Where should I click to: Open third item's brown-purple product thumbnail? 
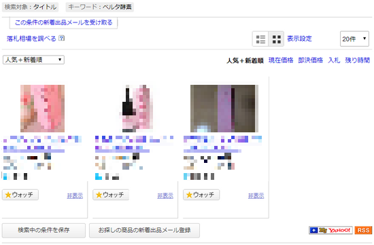pos(224,109)
